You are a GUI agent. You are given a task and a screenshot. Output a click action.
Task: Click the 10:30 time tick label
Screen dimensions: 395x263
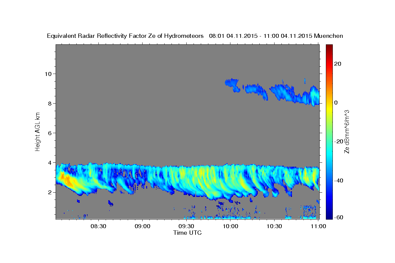274,226
